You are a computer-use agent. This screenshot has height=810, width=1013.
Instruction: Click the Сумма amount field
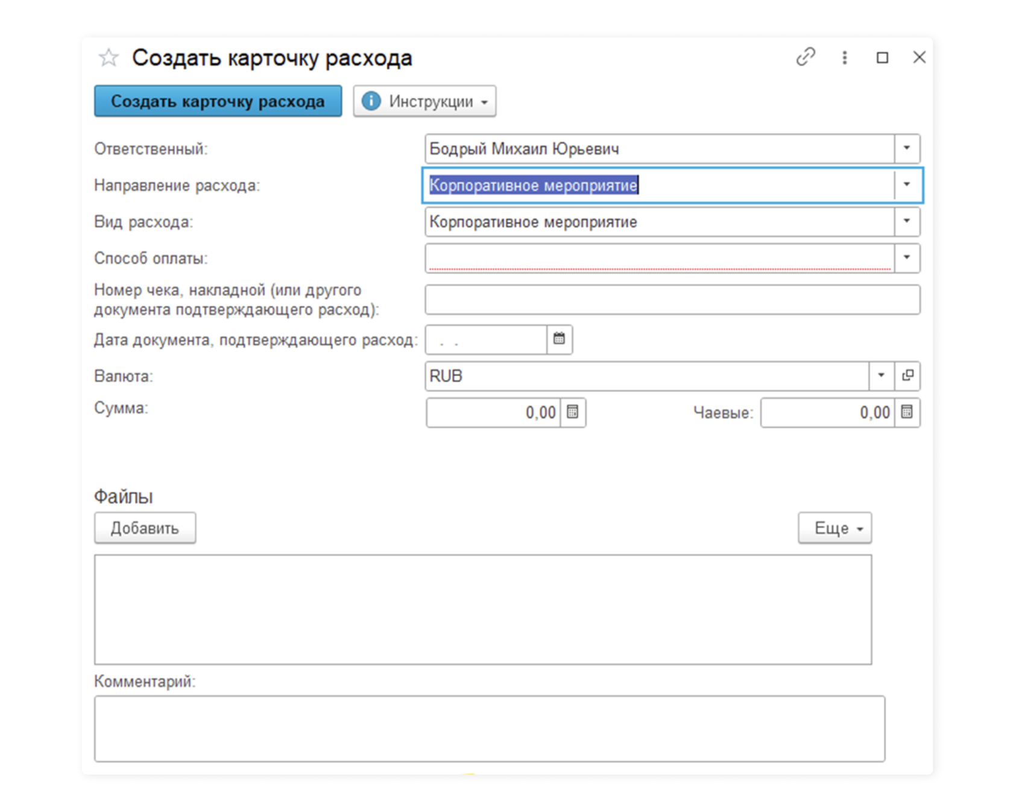coord(494,413)
